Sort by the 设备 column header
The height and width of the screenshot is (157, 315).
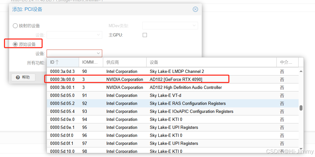point(212,62)
